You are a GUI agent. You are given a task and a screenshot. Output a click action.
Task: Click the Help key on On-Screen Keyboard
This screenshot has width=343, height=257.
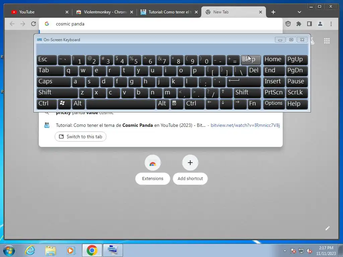[x=297, y=104]
